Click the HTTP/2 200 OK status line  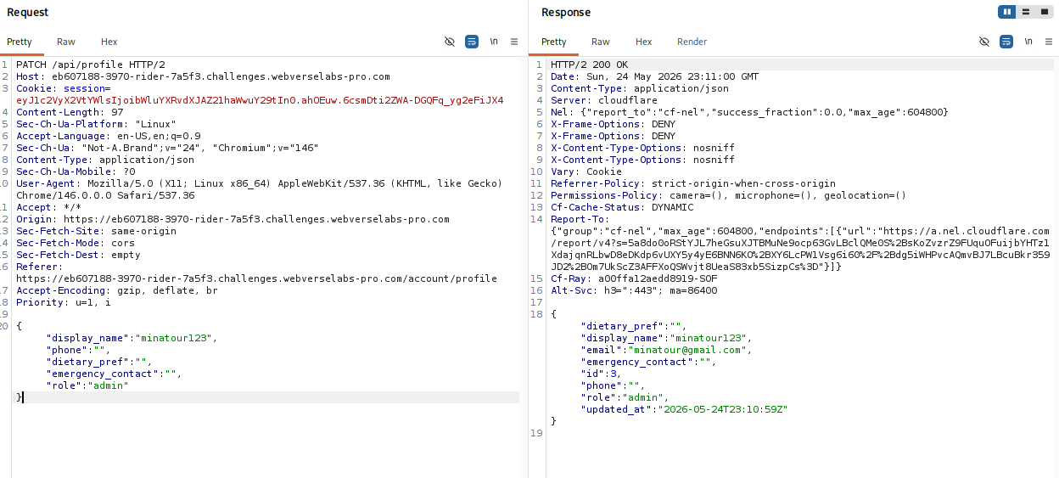(x=590, y=65)
